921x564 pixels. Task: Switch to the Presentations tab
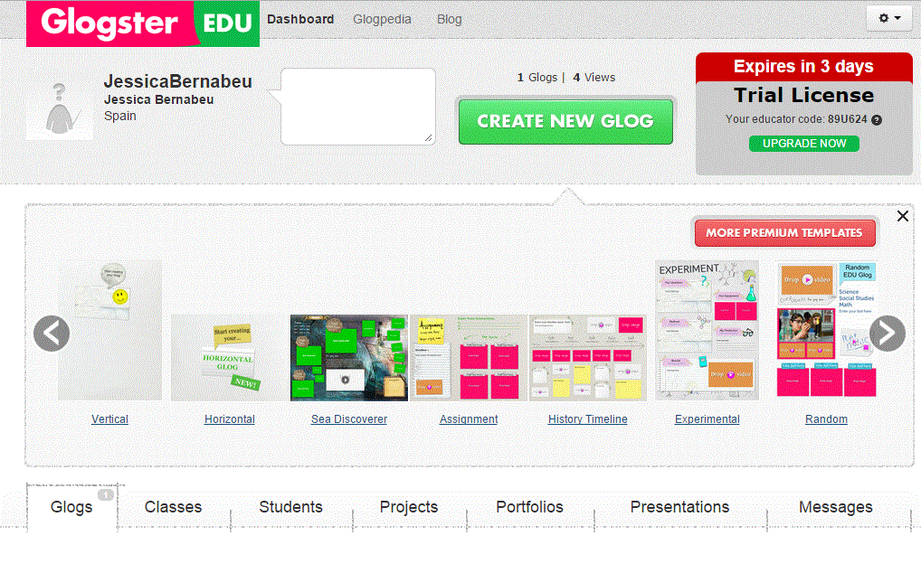(679, 507)
